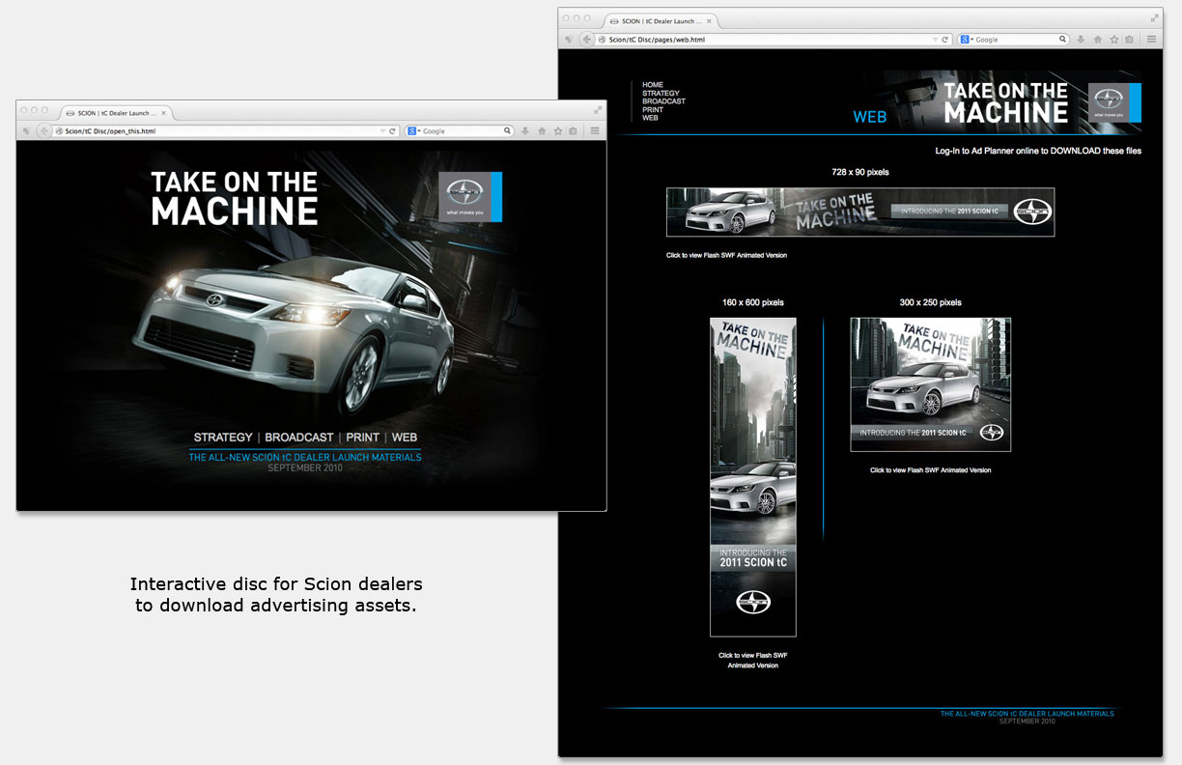Click the PRINT link below the car image
Viewport: 1182px width, 765px height.
362,438
